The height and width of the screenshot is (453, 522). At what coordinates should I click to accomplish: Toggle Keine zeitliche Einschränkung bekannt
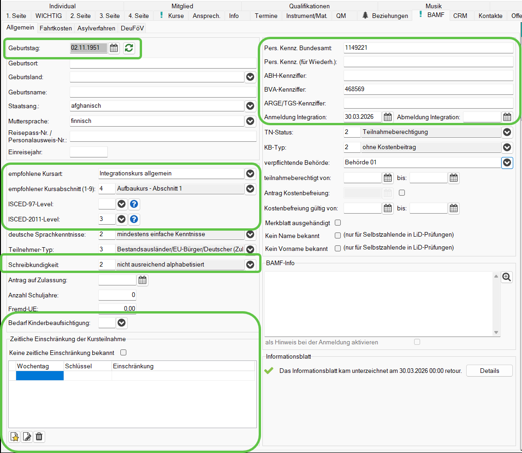coord(124,353)
